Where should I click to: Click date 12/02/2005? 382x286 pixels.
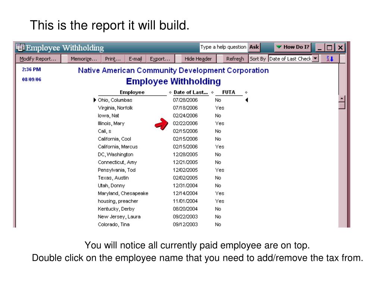pyautogui.click(x=185, y=170)
